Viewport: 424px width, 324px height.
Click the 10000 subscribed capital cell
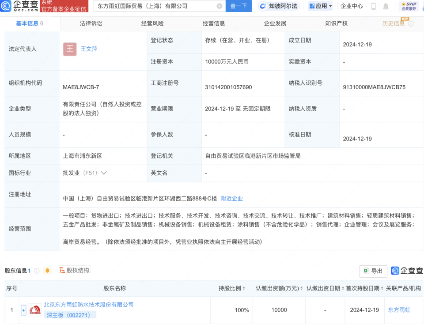click(279, 310)
